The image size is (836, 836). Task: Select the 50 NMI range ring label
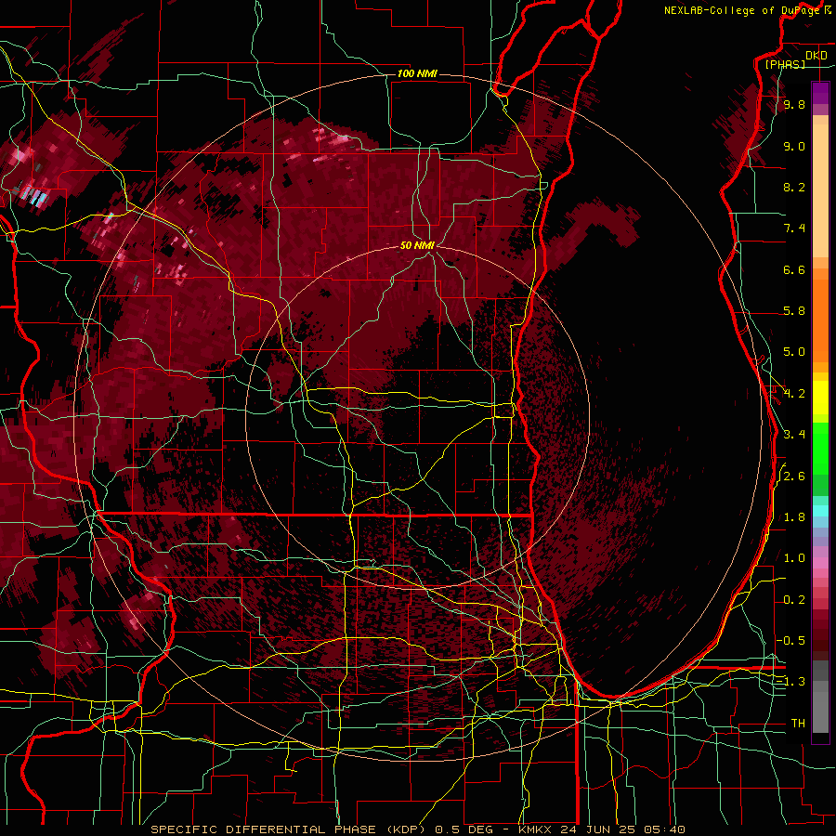pos(417,245)
